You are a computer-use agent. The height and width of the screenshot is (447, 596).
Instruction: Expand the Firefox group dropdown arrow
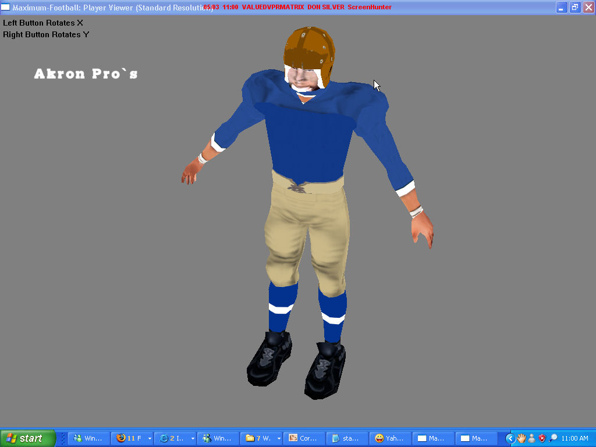150,438
